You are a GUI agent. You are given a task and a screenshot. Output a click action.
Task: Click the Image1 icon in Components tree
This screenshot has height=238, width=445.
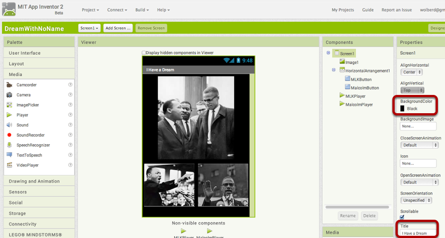pyautogui.click(x=342, y=62)
